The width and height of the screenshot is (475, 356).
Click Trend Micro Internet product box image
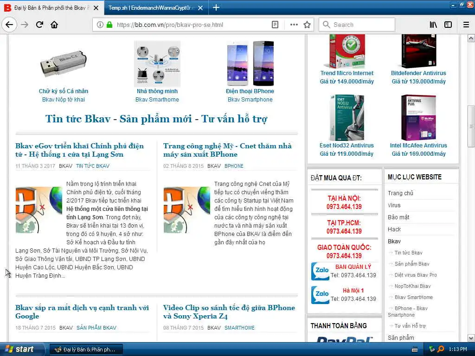click(347, 51)
